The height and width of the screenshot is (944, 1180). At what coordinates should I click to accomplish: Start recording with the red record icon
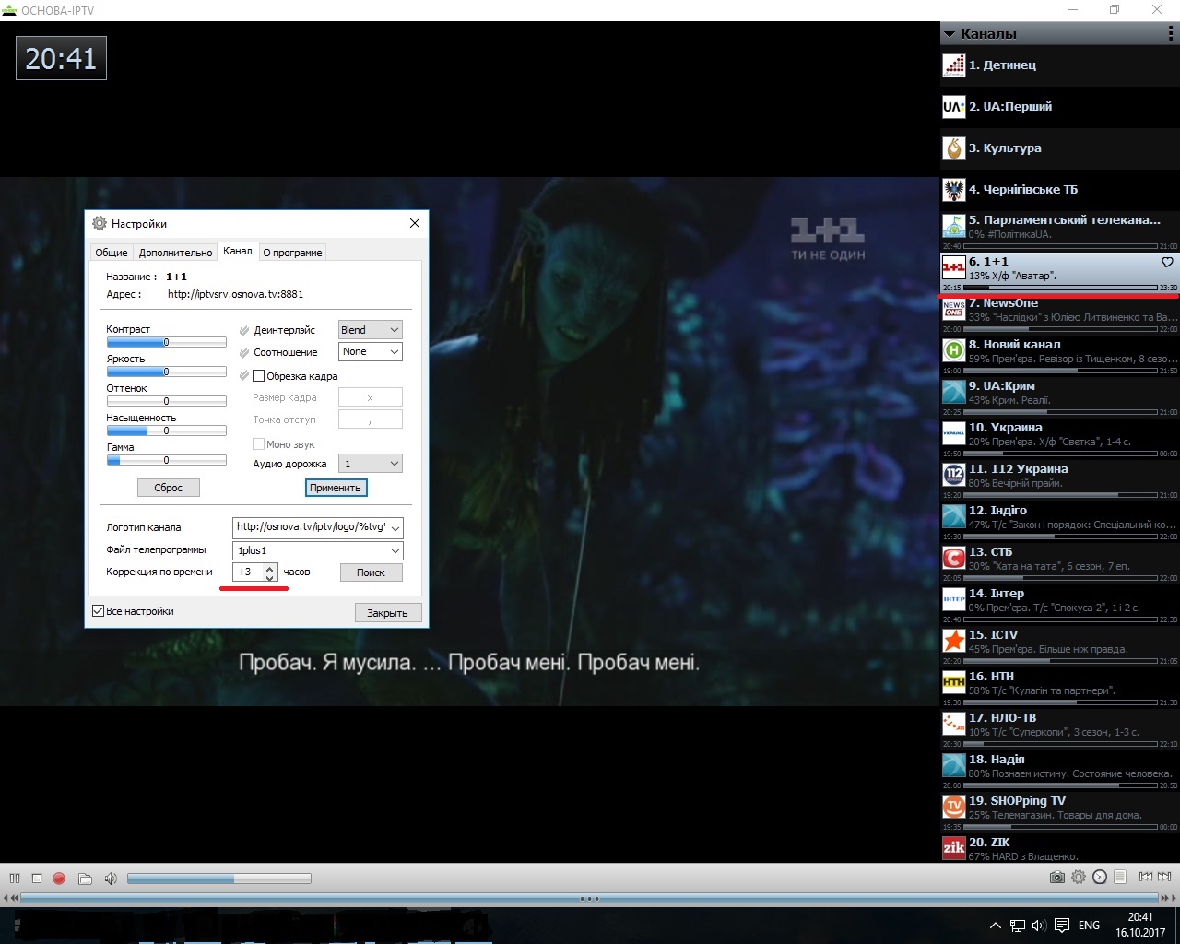tap(59, 879)
